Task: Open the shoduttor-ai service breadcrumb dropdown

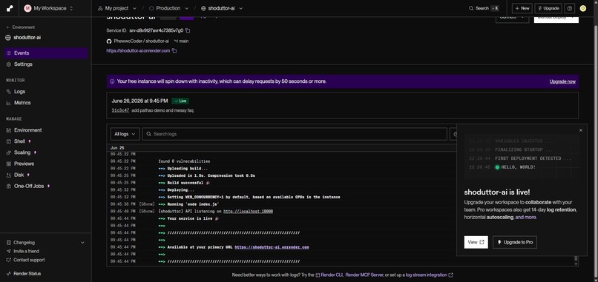Action: 222,8
